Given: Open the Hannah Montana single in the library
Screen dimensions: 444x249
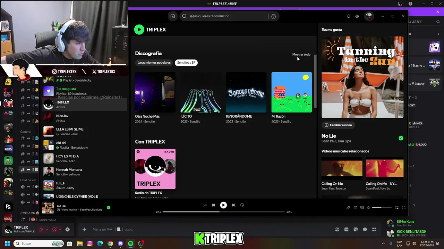Looking at the screenshot, I should pyautogui.click(x=84, y=172).
